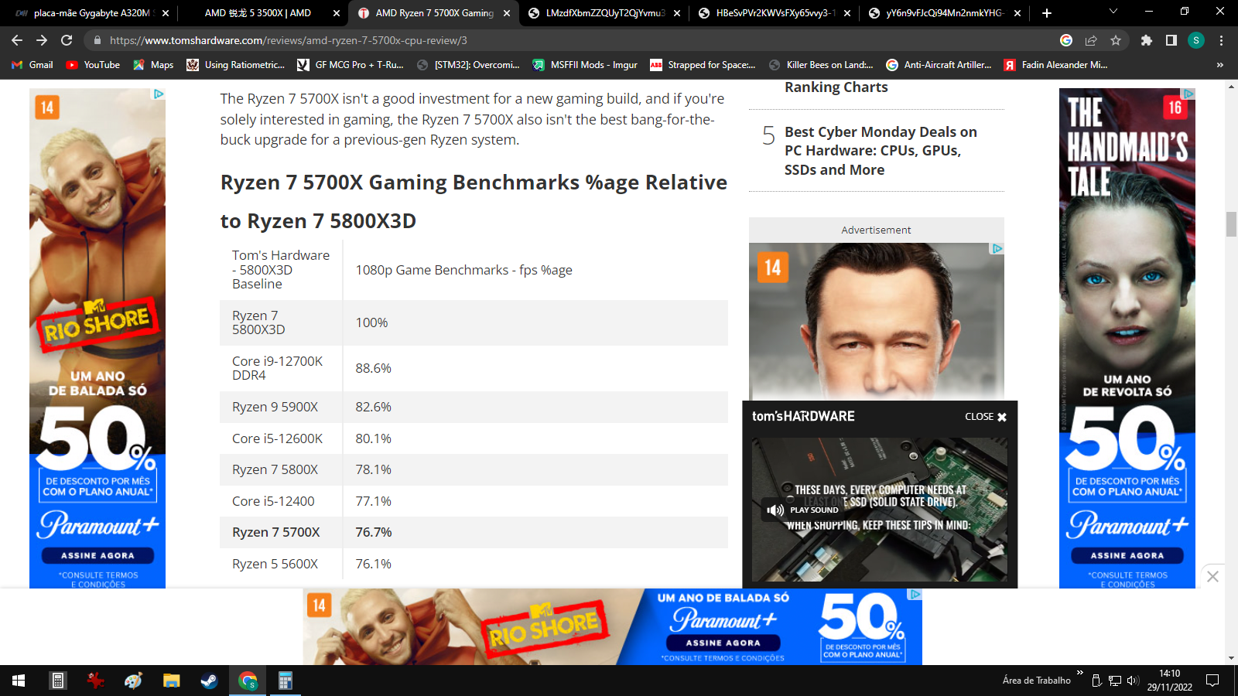Expand the Área de Trabalho toolbar chevron
1238x696 pixels.
pyautogui.click(x=1079, y=674)
